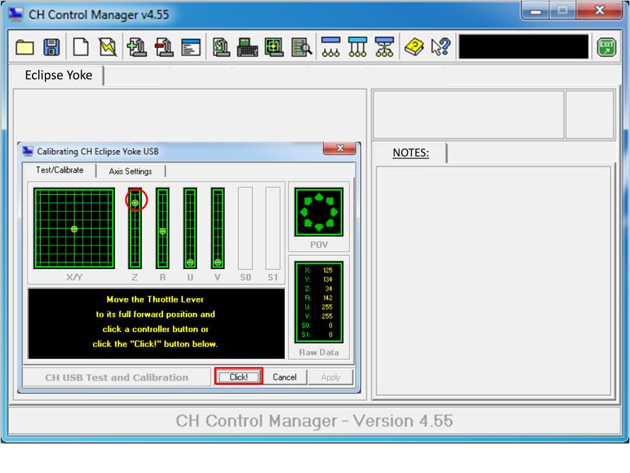630x473 pixels.
Task: Click the X/Y axis grid display
Action: (x=74, y=228)
